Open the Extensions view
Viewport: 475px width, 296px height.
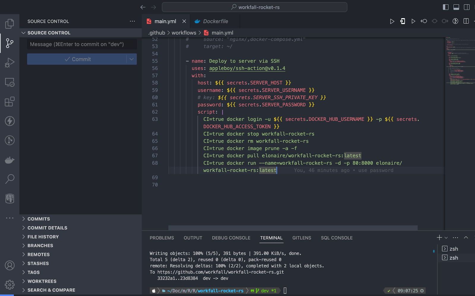[x=9, y=102]
